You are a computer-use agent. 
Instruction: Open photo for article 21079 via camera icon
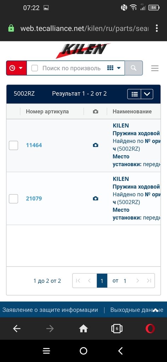tap(96, 199)
